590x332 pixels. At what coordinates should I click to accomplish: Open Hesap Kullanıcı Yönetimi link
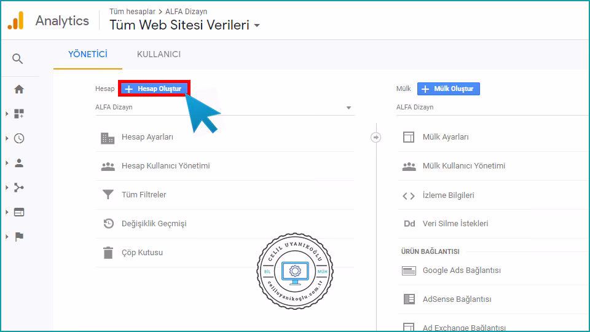(x=165, y=166)
